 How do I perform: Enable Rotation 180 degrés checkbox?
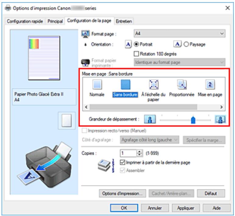point(136,54)
